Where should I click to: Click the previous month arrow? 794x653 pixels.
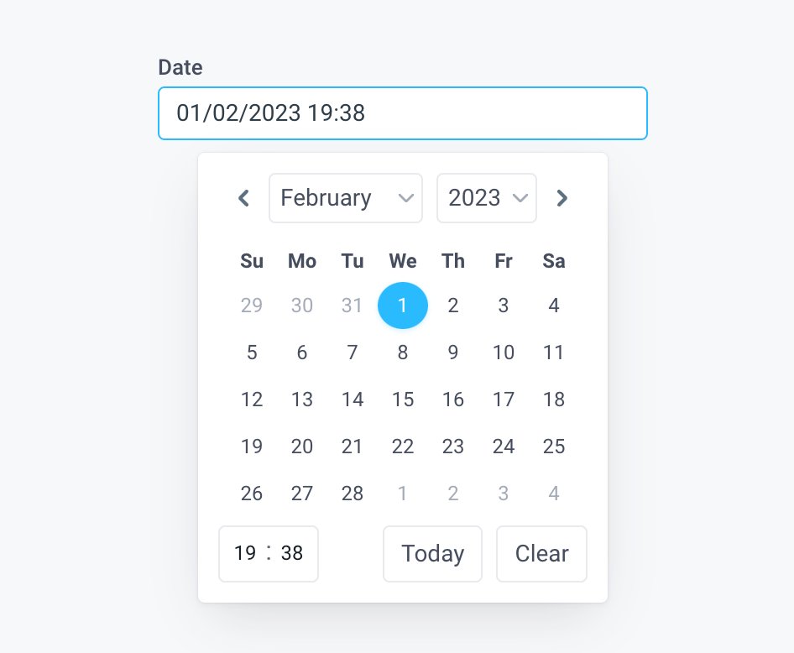[x=243, y=198]
